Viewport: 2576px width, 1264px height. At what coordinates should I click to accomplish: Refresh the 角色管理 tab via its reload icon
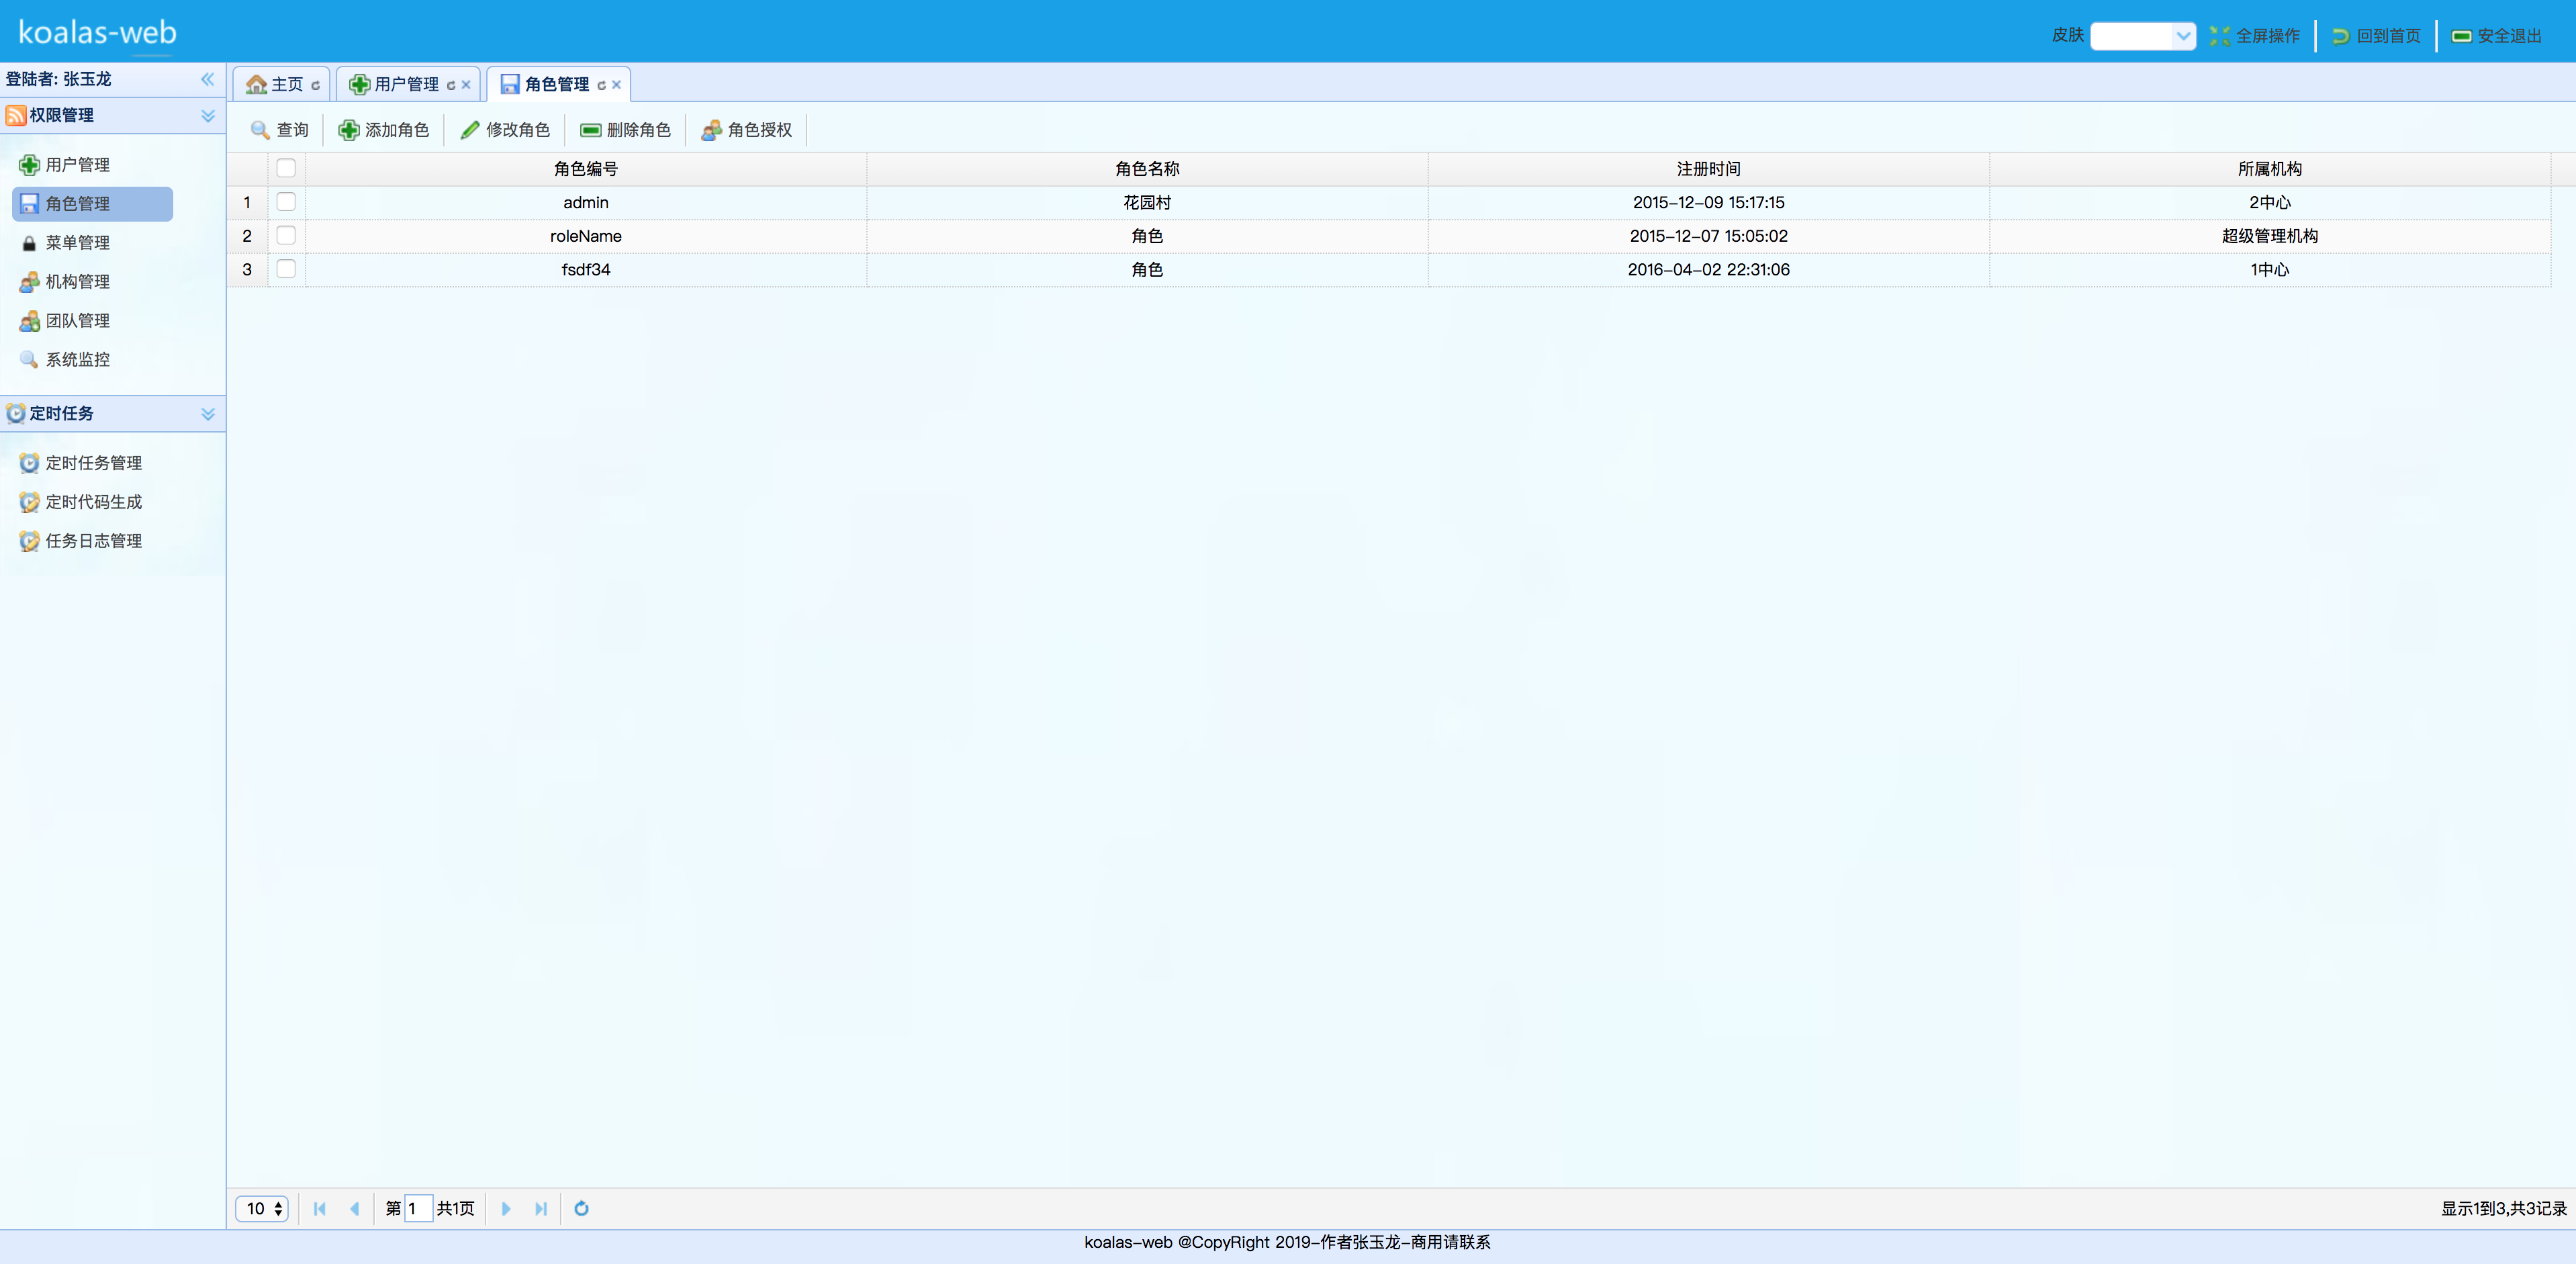pos(601,85)
